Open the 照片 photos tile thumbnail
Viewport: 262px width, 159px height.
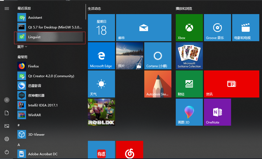click(129, 56)
